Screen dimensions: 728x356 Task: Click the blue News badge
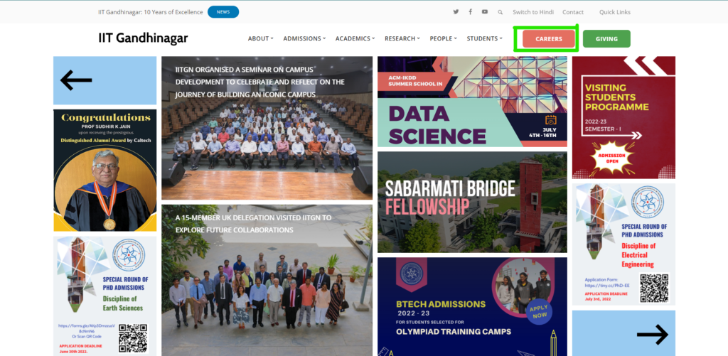pos(223,12)
